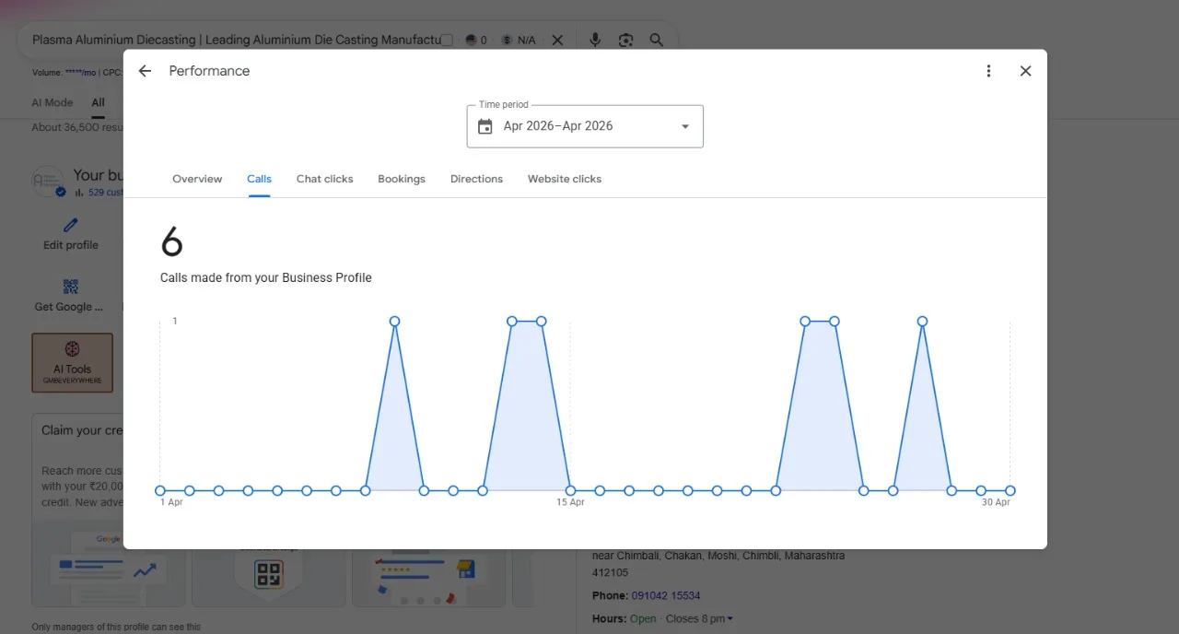Click the large 6 calls count
Image resolution: width=1179 pixels, height=634 pixels.
171,241
